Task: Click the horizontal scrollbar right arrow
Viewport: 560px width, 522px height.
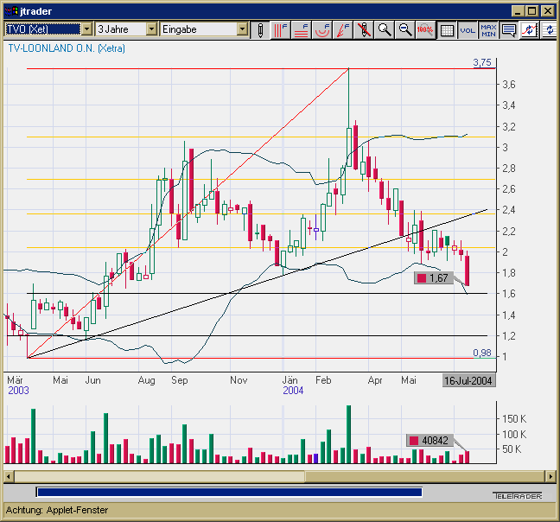Action: (x=550, y=476)
